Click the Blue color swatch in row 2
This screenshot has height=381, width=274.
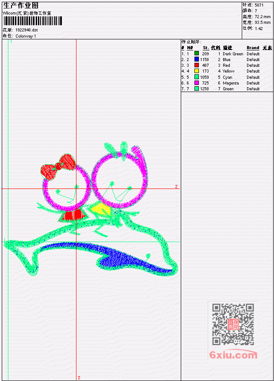pos(197,59)
